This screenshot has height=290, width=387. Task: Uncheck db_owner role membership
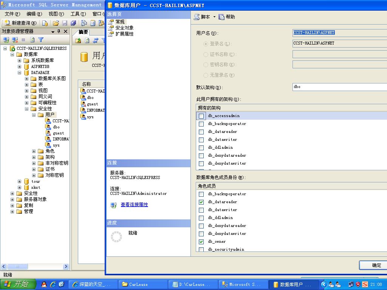click(201, 242)
